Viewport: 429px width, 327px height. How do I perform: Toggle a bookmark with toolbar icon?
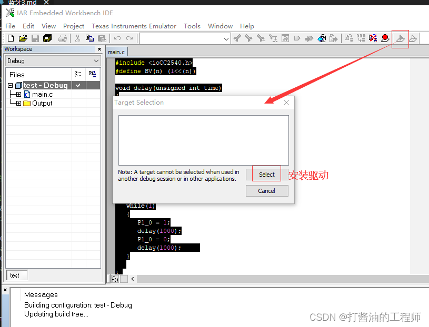297,38
